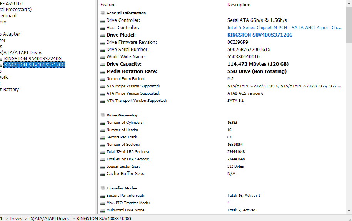Click drive icon beside Media Rotation Rate
This screenshot has height=221, width=352.
103,72
